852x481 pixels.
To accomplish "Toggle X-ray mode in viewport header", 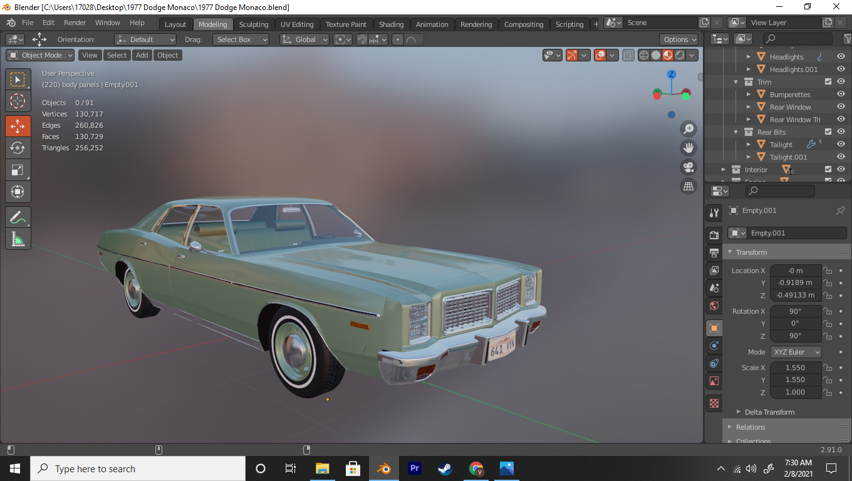I will [628, 55].
